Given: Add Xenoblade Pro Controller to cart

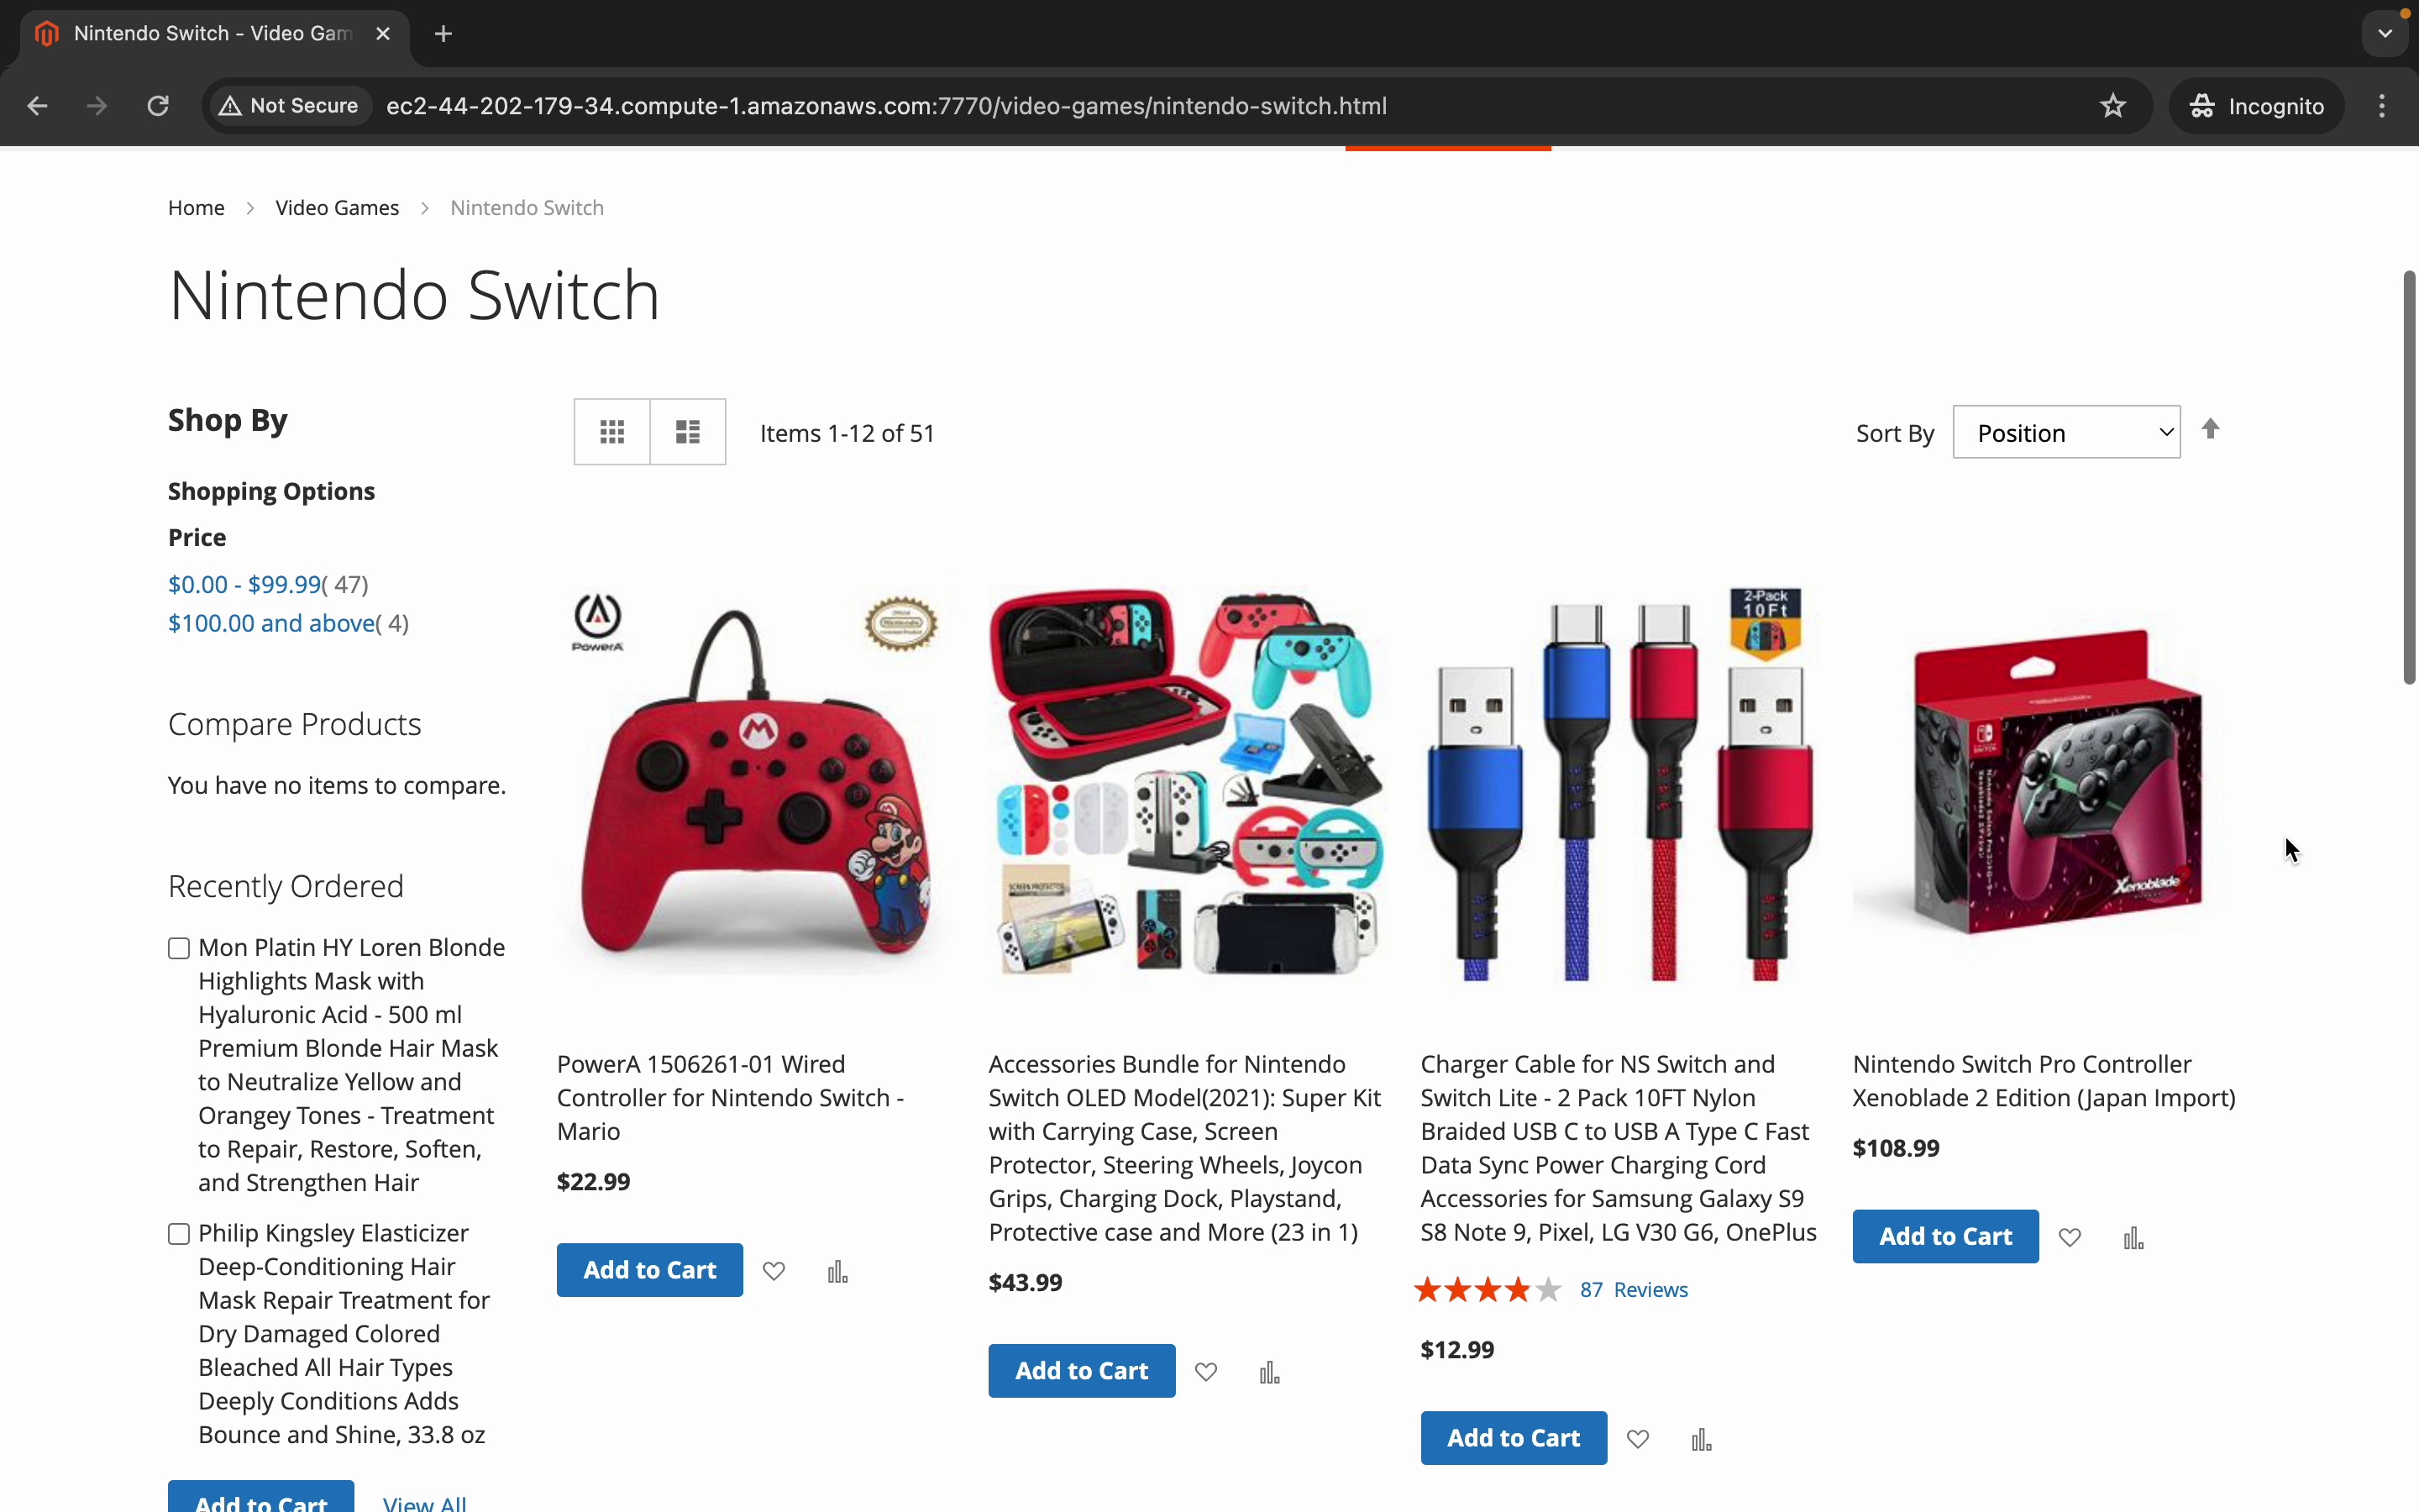Looking at the screenshot, I should point(1944,1236).
